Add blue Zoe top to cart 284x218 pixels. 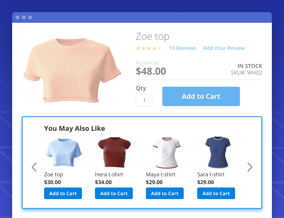[x=63, y=193]
